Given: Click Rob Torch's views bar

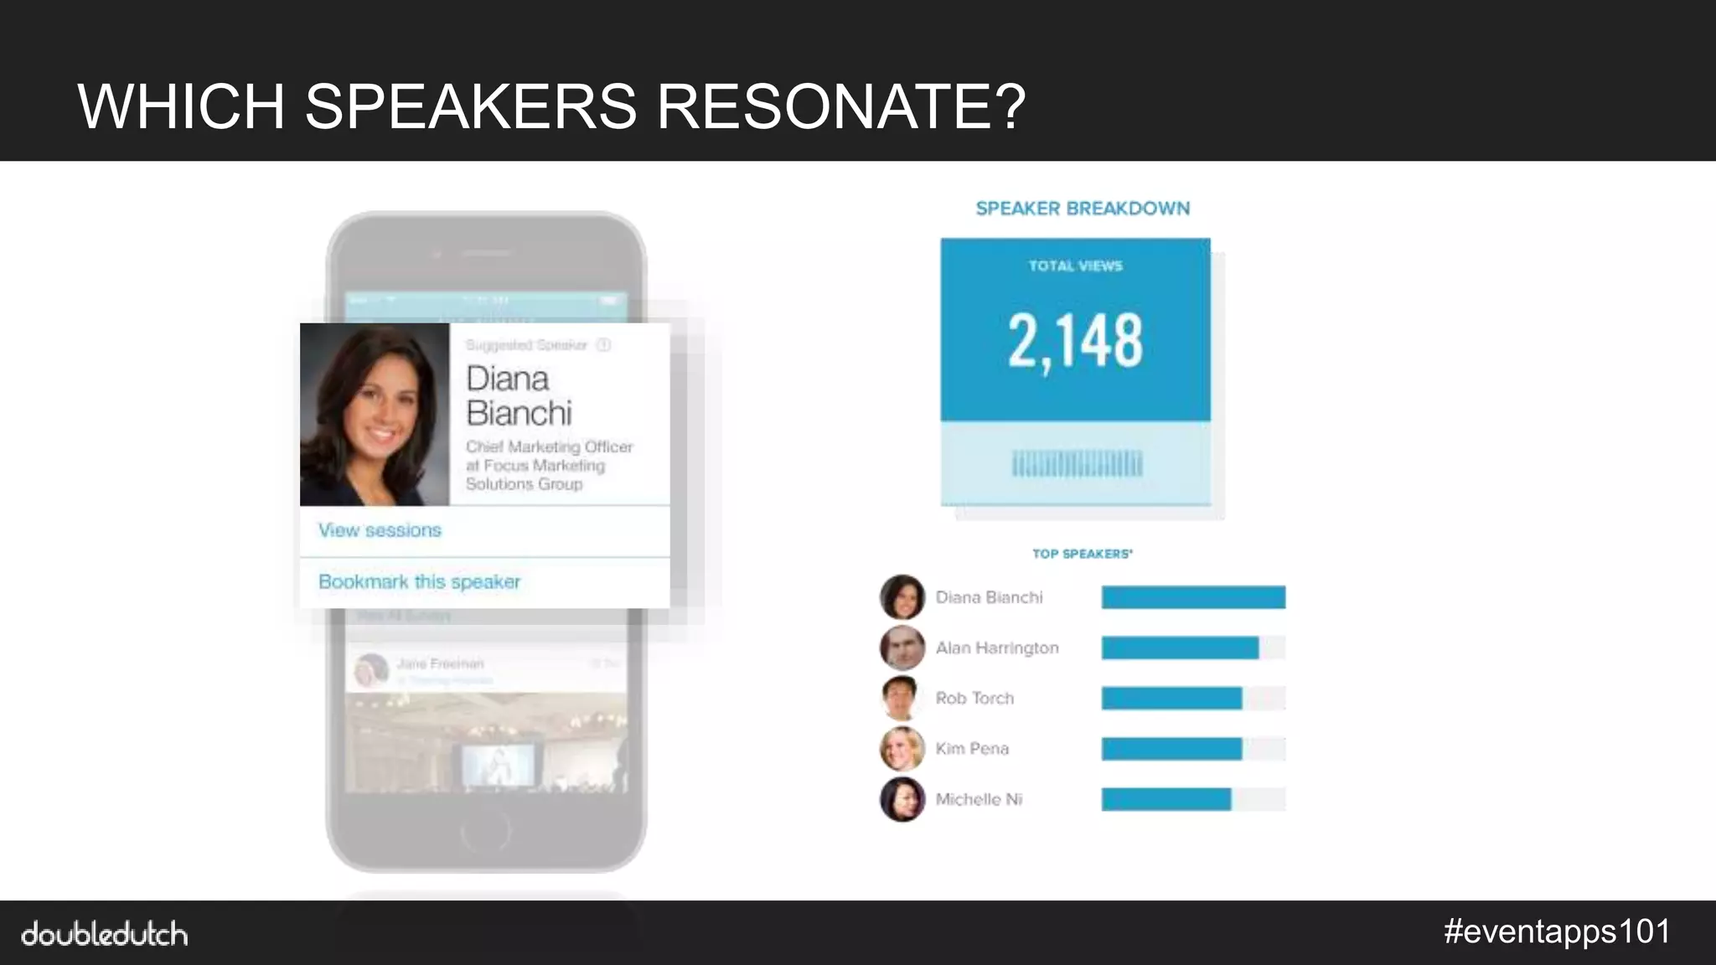Looking at the screenshot, I should [x=1193, y=698].
